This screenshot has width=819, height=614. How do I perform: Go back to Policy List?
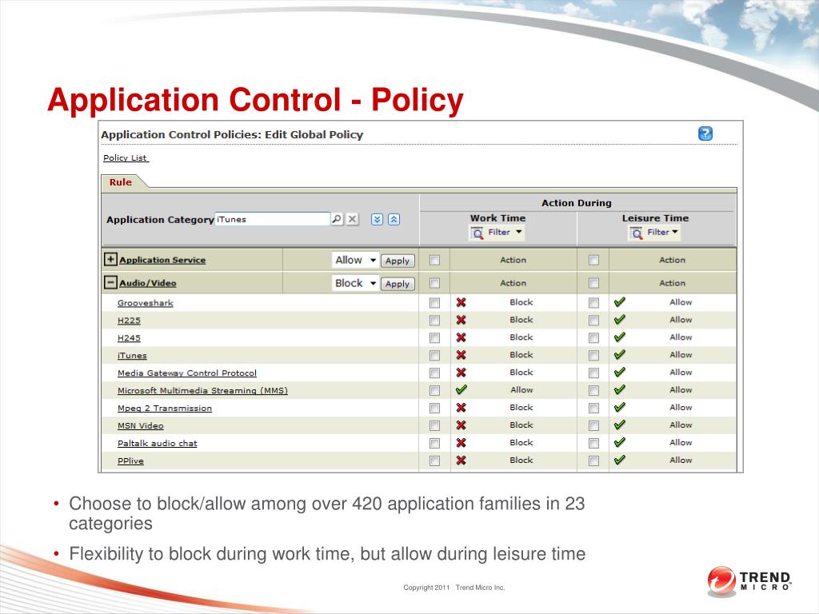pos(126,157)
